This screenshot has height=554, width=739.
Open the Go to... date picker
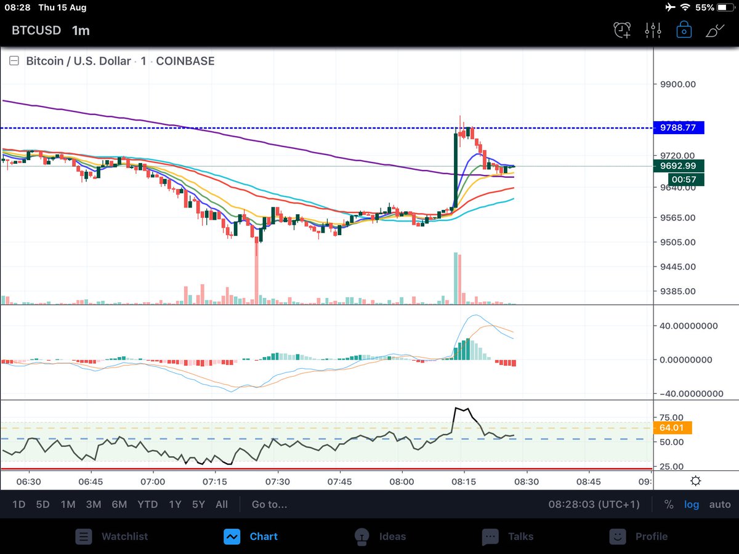click(270, 504)
